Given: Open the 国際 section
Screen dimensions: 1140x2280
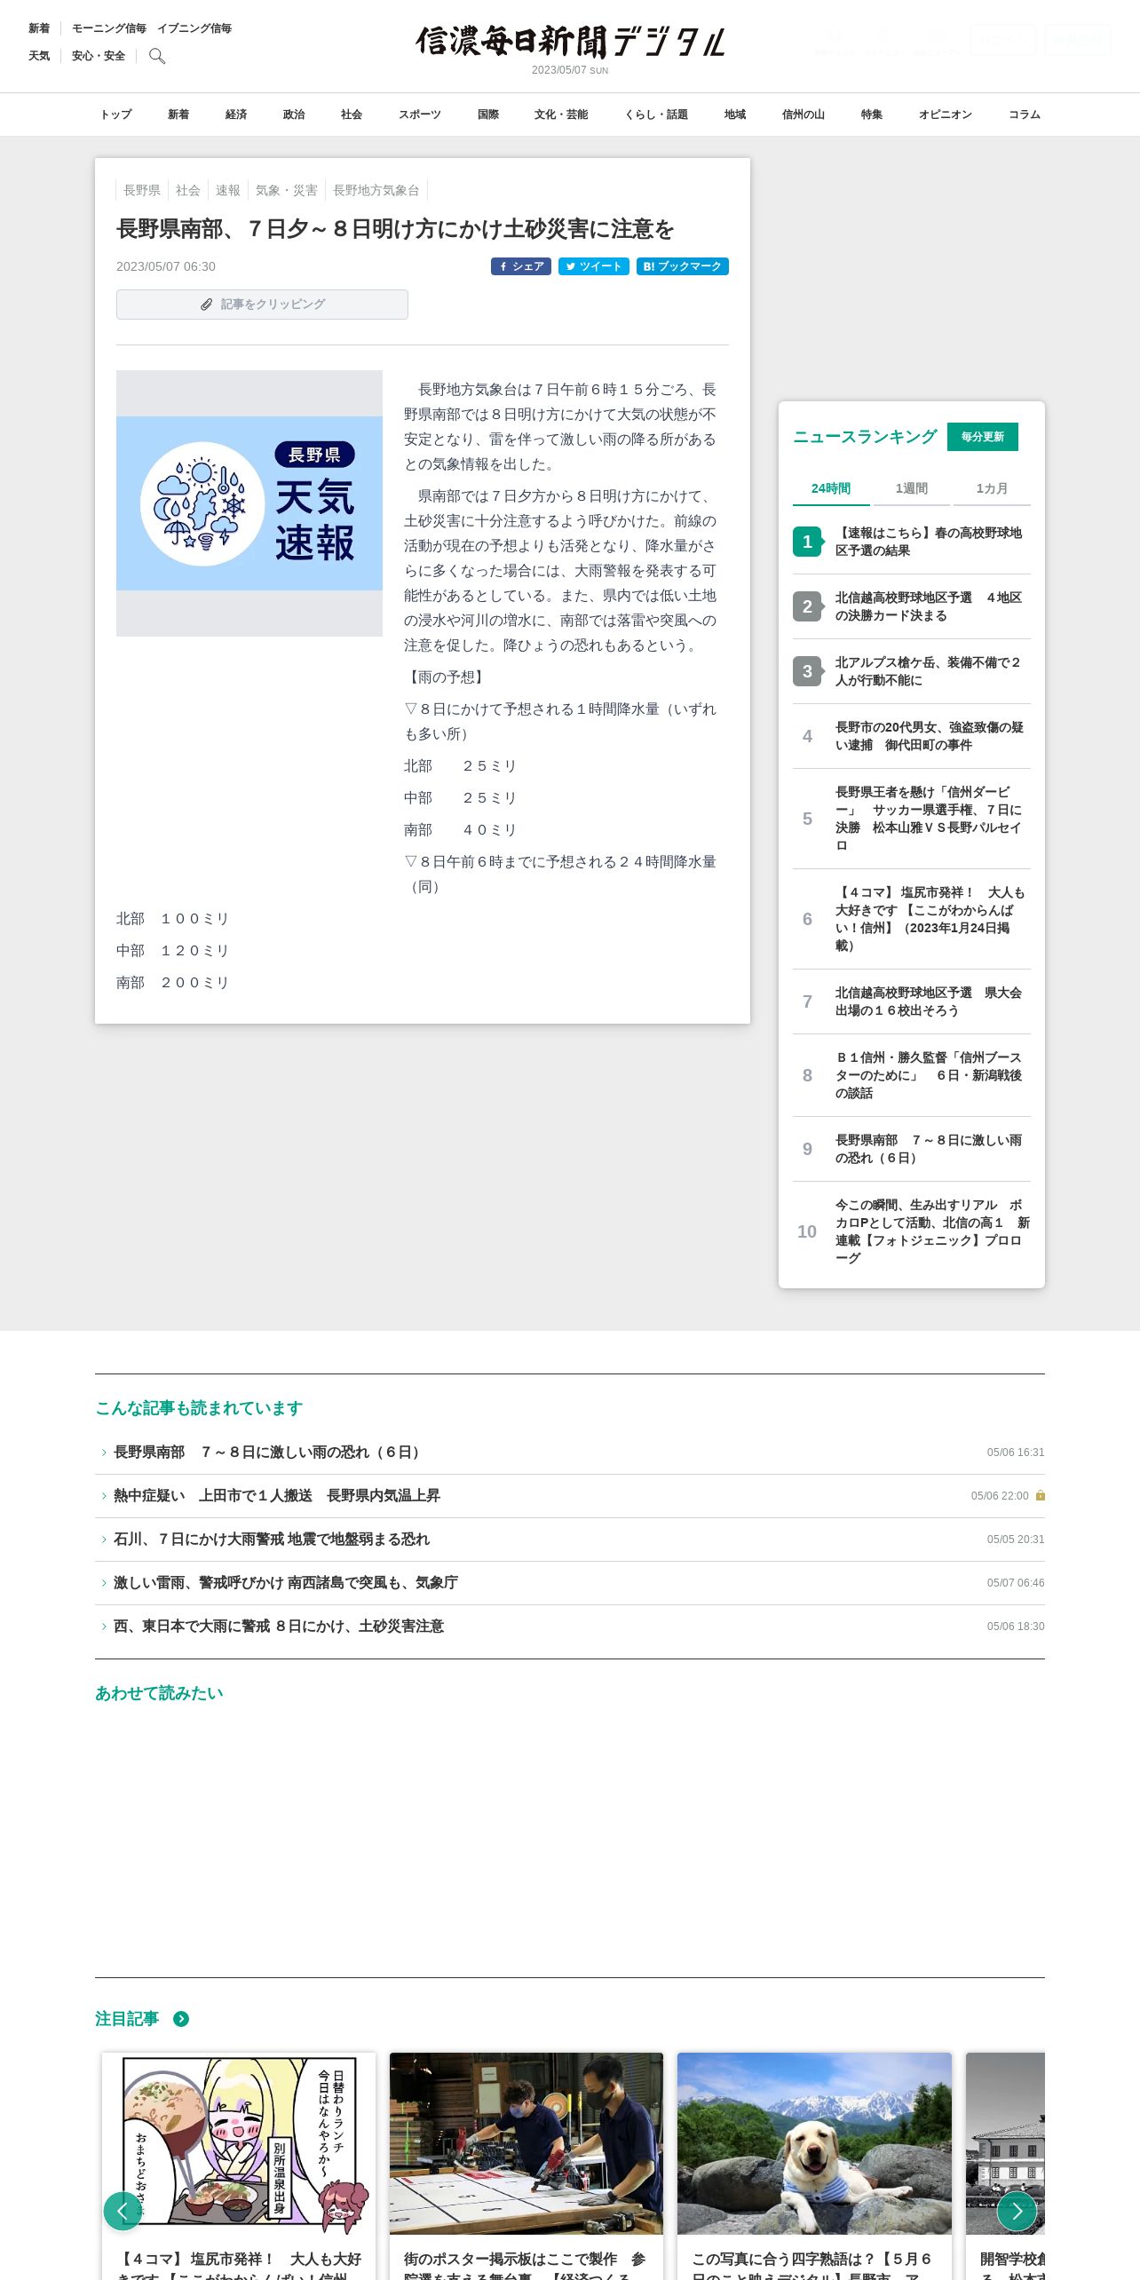Looking at the screenshot, I should coord(488,115).
